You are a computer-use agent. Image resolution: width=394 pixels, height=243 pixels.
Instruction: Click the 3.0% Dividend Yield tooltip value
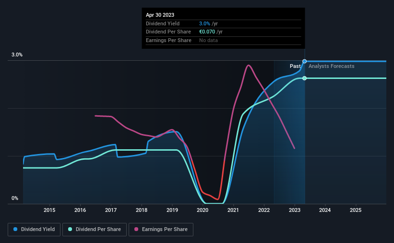tap(204, 23)
